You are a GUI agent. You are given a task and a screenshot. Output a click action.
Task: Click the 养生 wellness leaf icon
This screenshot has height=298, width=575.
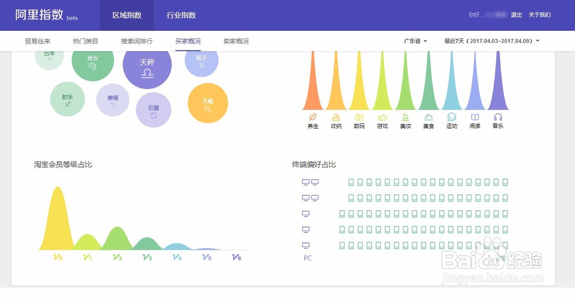pyautogui.click(x=313, y=117)
